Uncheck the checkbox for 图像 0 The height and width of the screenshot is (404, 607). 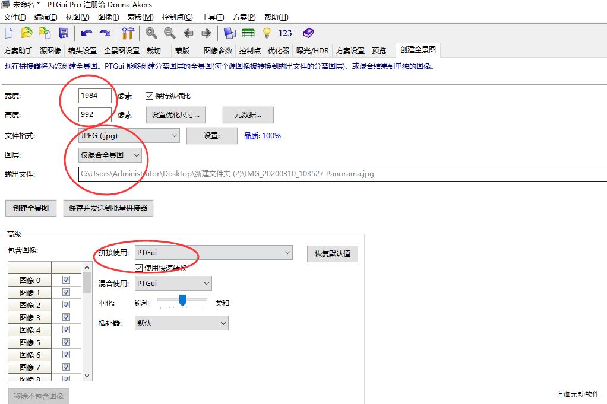click(x=66, y=280)
